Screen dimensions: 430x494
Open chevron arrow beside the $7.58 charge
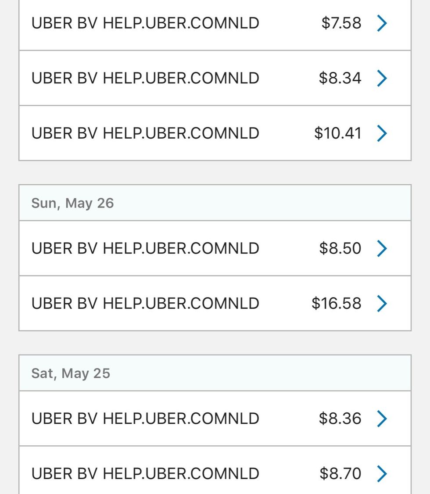(382, 23)
